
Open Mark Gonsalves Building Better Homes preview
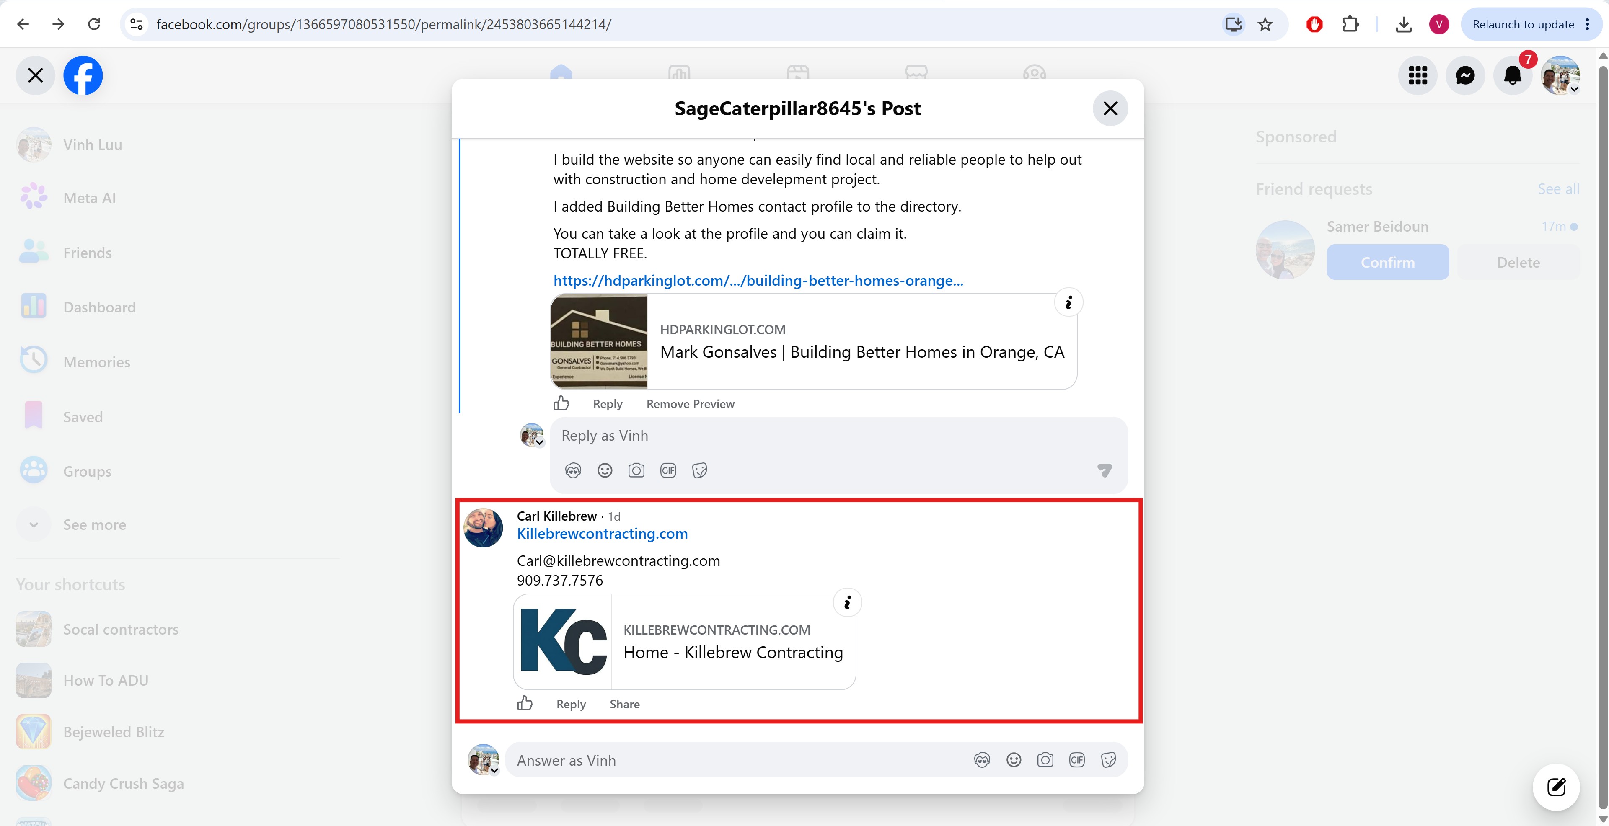(x=813, y=341)
